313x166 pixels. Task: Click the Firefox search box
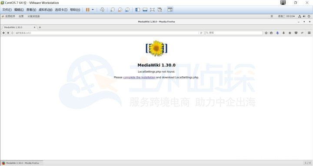(234, 33)
